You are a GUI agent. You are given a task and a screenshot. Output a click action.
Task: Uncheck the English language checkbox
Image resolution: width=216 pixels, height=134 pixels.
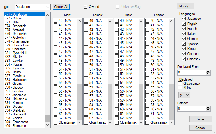pos(184,24)
